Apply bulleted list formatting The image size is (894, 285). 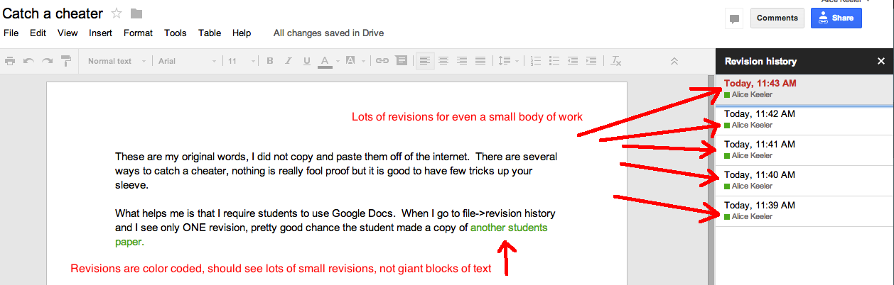[555, 61]
